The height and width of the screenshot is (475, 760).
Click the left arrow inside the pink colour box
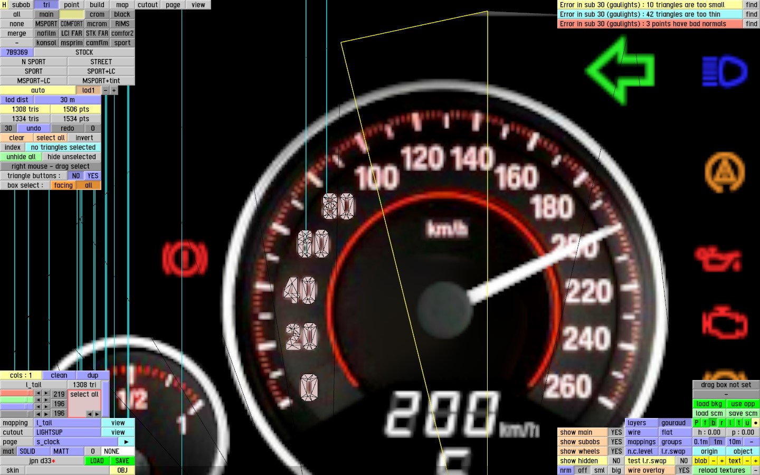89,414
